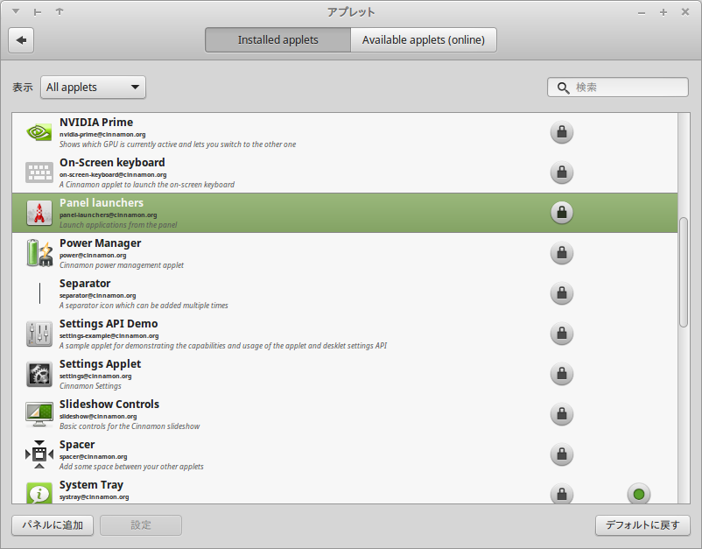The image size is (702, 549).
Task: Select the Panel launchers title text
Action: pos(102,203)
